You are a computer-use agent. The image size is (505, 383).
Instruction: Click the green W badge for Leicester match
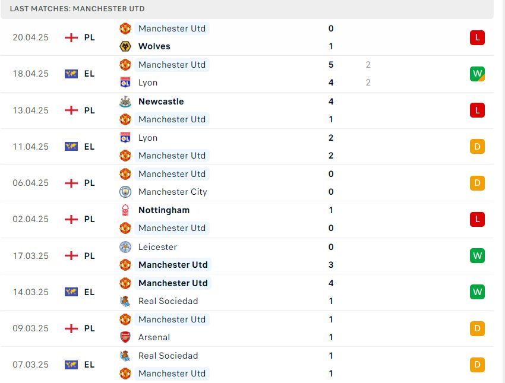[477, 256]
